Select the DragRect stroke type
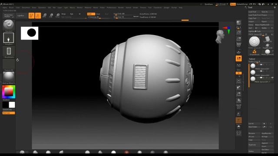Viewport: 278px width, 156px height. (8, 38)
